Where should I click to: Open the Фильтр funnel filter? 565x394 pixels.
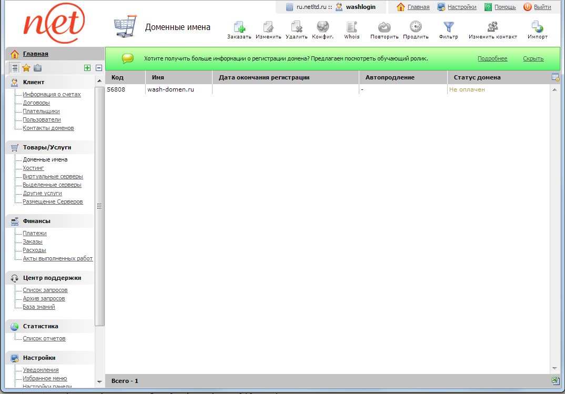tap(448, 27)
